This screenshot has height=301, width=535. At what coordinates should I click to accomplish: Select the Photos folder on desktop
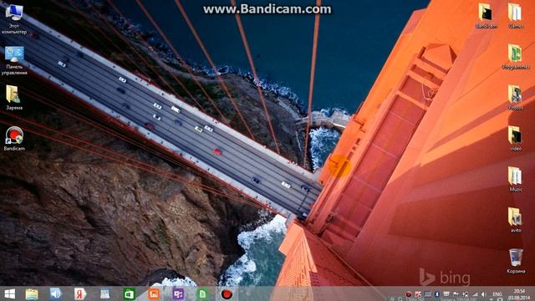tap(515, 98)
